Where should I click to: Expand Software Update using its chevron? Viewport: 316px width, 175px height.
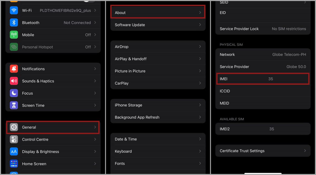pos(200,25)
